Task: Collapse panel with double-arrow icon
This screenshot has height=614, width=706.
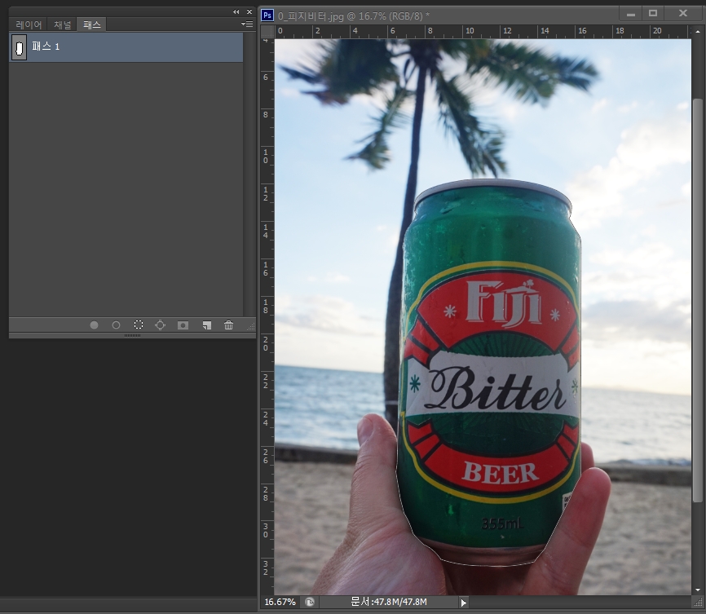Action: 236,11
